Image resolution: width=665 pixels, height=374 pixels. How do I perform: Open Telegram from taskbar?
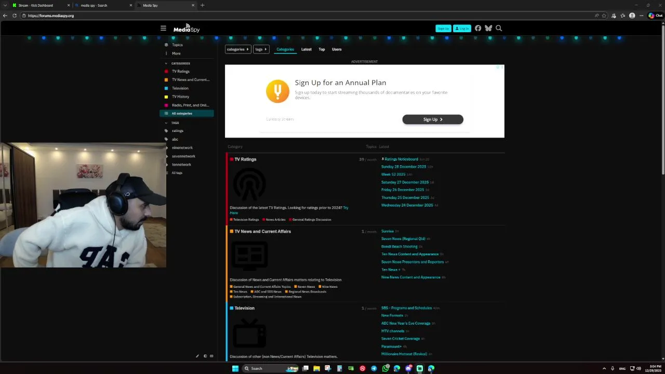point(374,368)
